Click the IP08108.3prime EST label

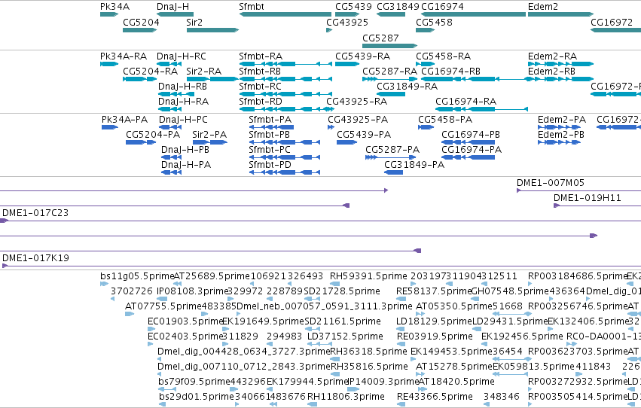pyautogui.click(x=192, y=291)
